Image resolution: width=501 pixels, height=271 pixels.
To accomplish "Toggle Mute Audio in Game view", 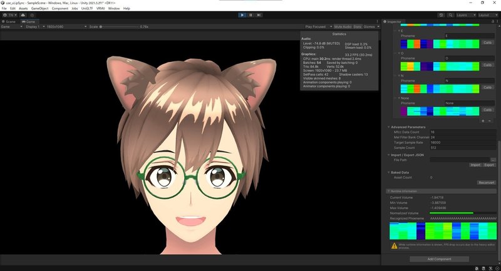I will click(343, 27).
